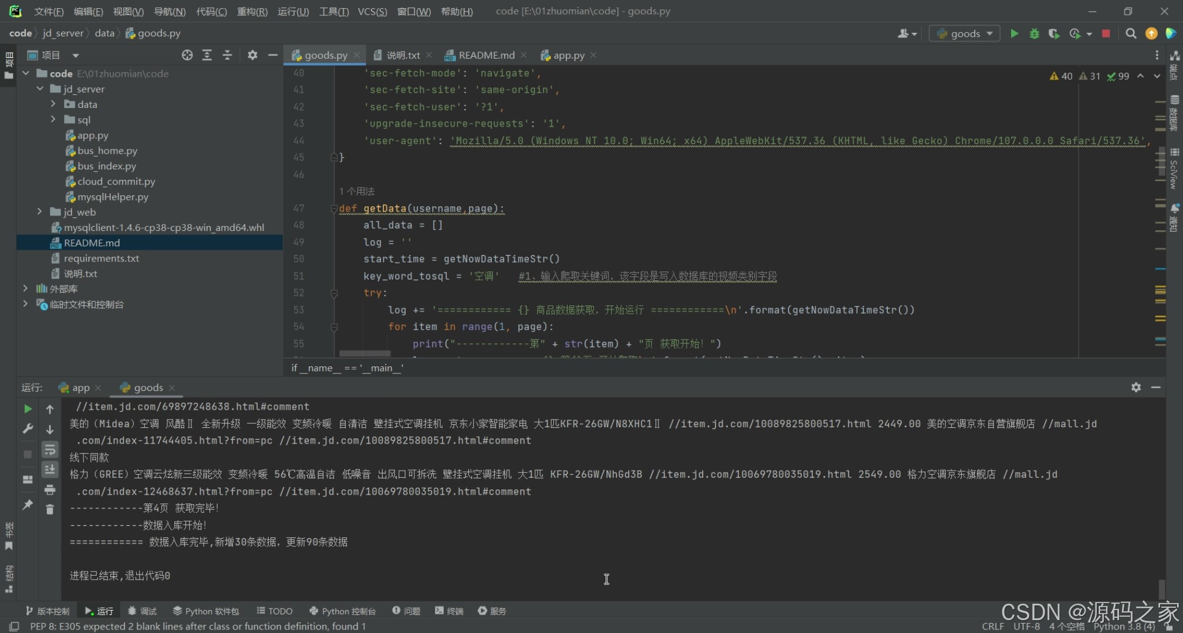Open bus_home.py in project tree
This screenshot has height=633, width=1183.
pos(107,151)
